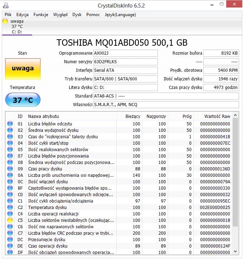Click the Oprogramowanie field AX002J
This screenshot has height=259, width=243.
click(x=126, y=53)
